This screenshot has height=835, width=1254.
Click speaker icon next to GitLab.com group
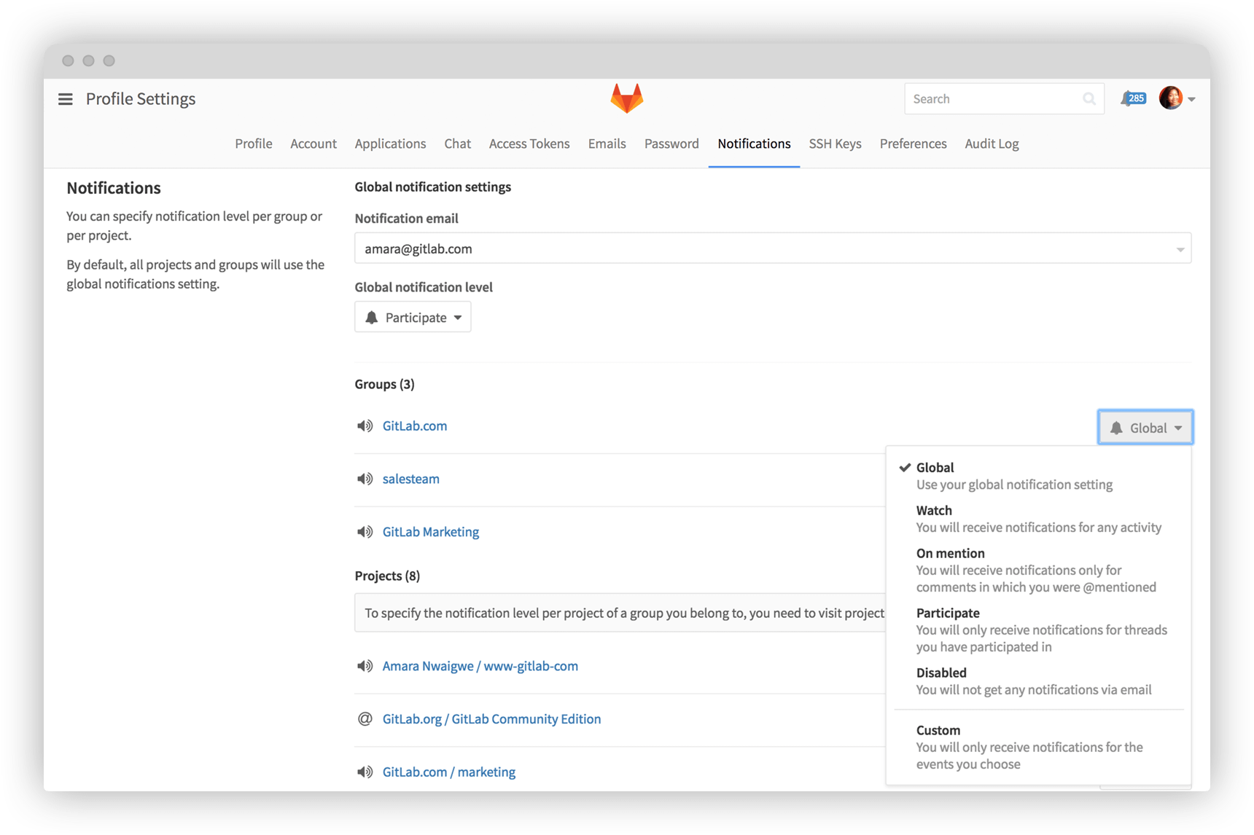pyautogui.click(x=365, y=426)
